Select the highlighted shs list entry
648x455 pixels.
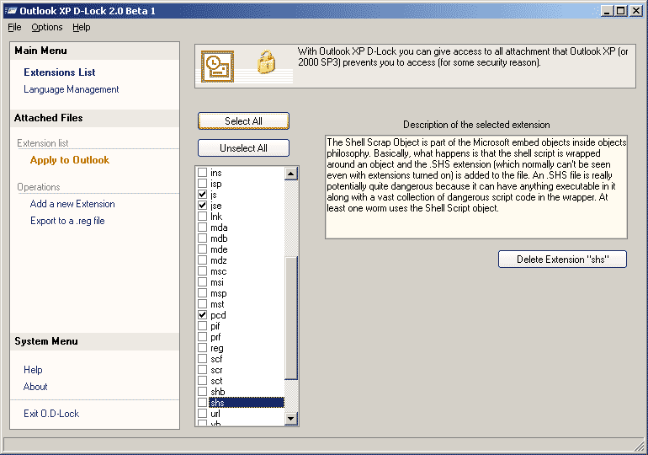(247, 403)
